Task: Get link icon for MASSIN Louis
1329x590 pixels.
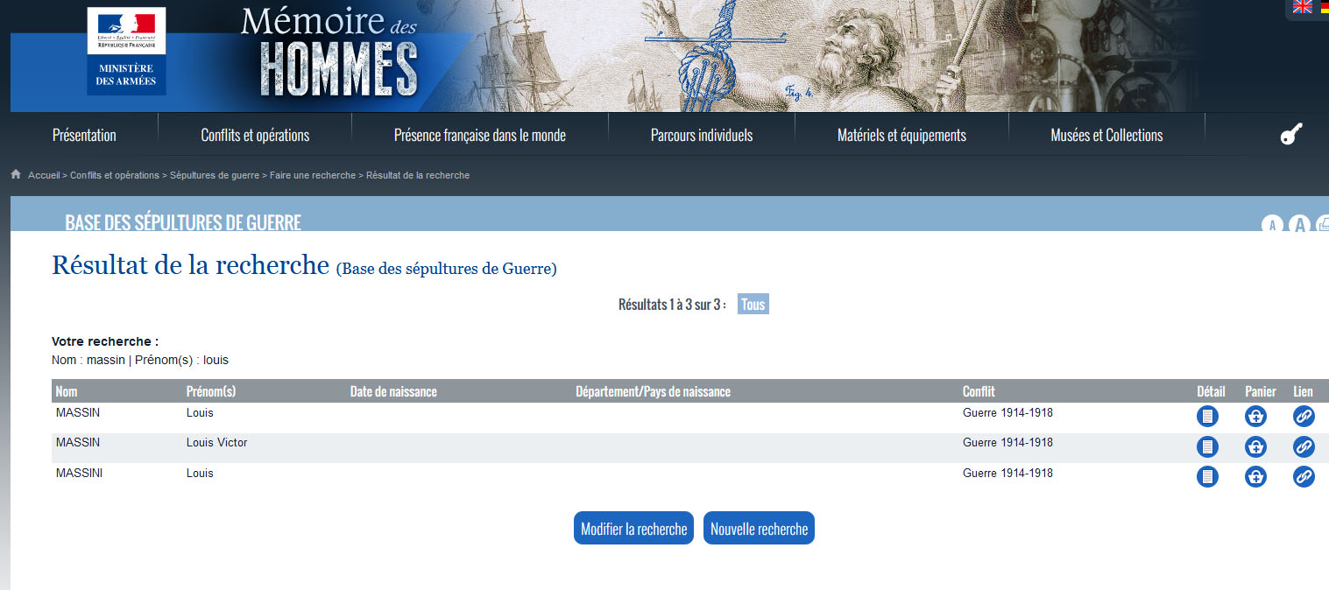Action: 1304,417
